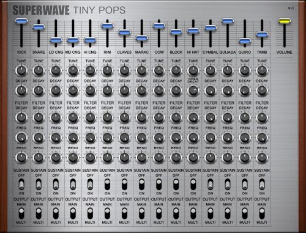Click the SNARE Tune knob

[x=39, y=71]
